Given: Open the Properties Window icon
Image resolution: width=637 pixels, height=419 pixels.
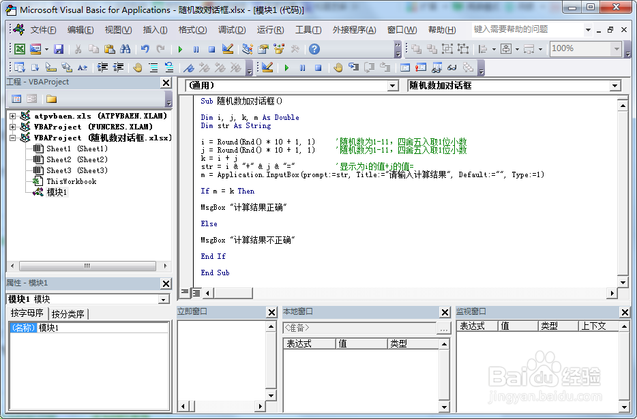Looking at the screenshot, I should pos(263,49).
